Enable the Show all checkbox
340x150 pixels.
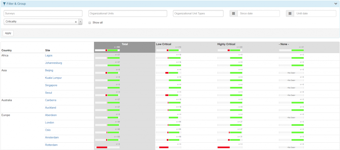[90, 23]
